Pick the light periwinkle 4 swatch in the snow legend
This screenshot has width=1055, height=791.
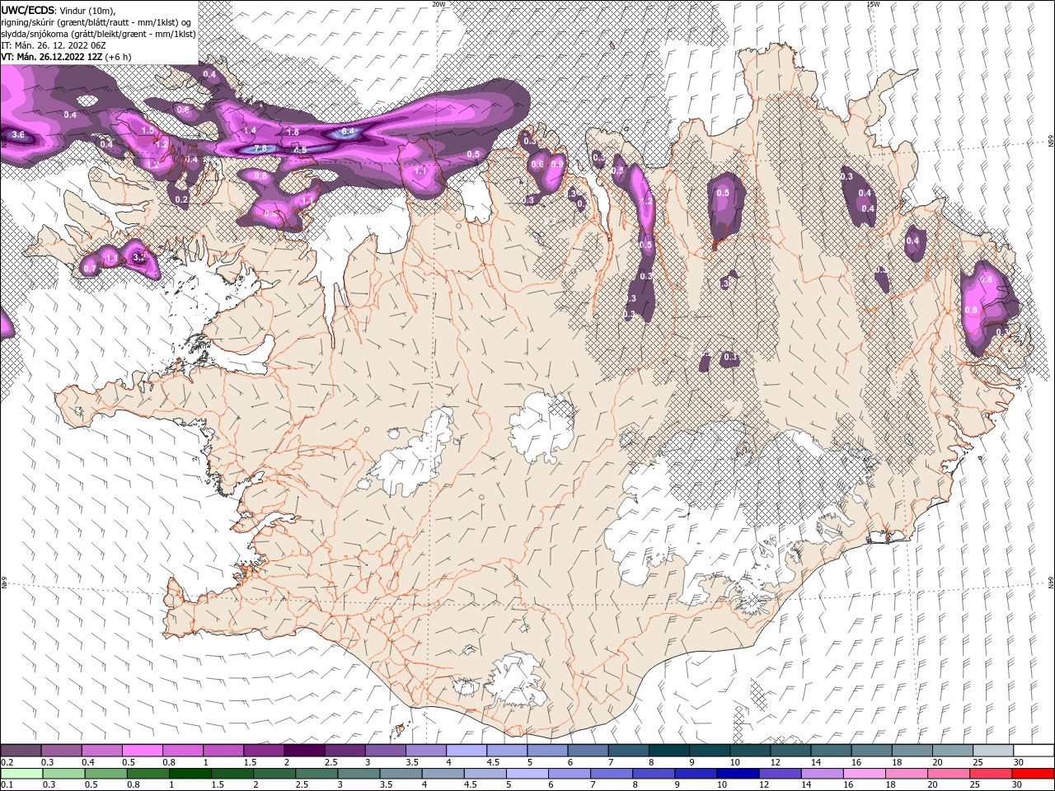[x=467, y=751]
